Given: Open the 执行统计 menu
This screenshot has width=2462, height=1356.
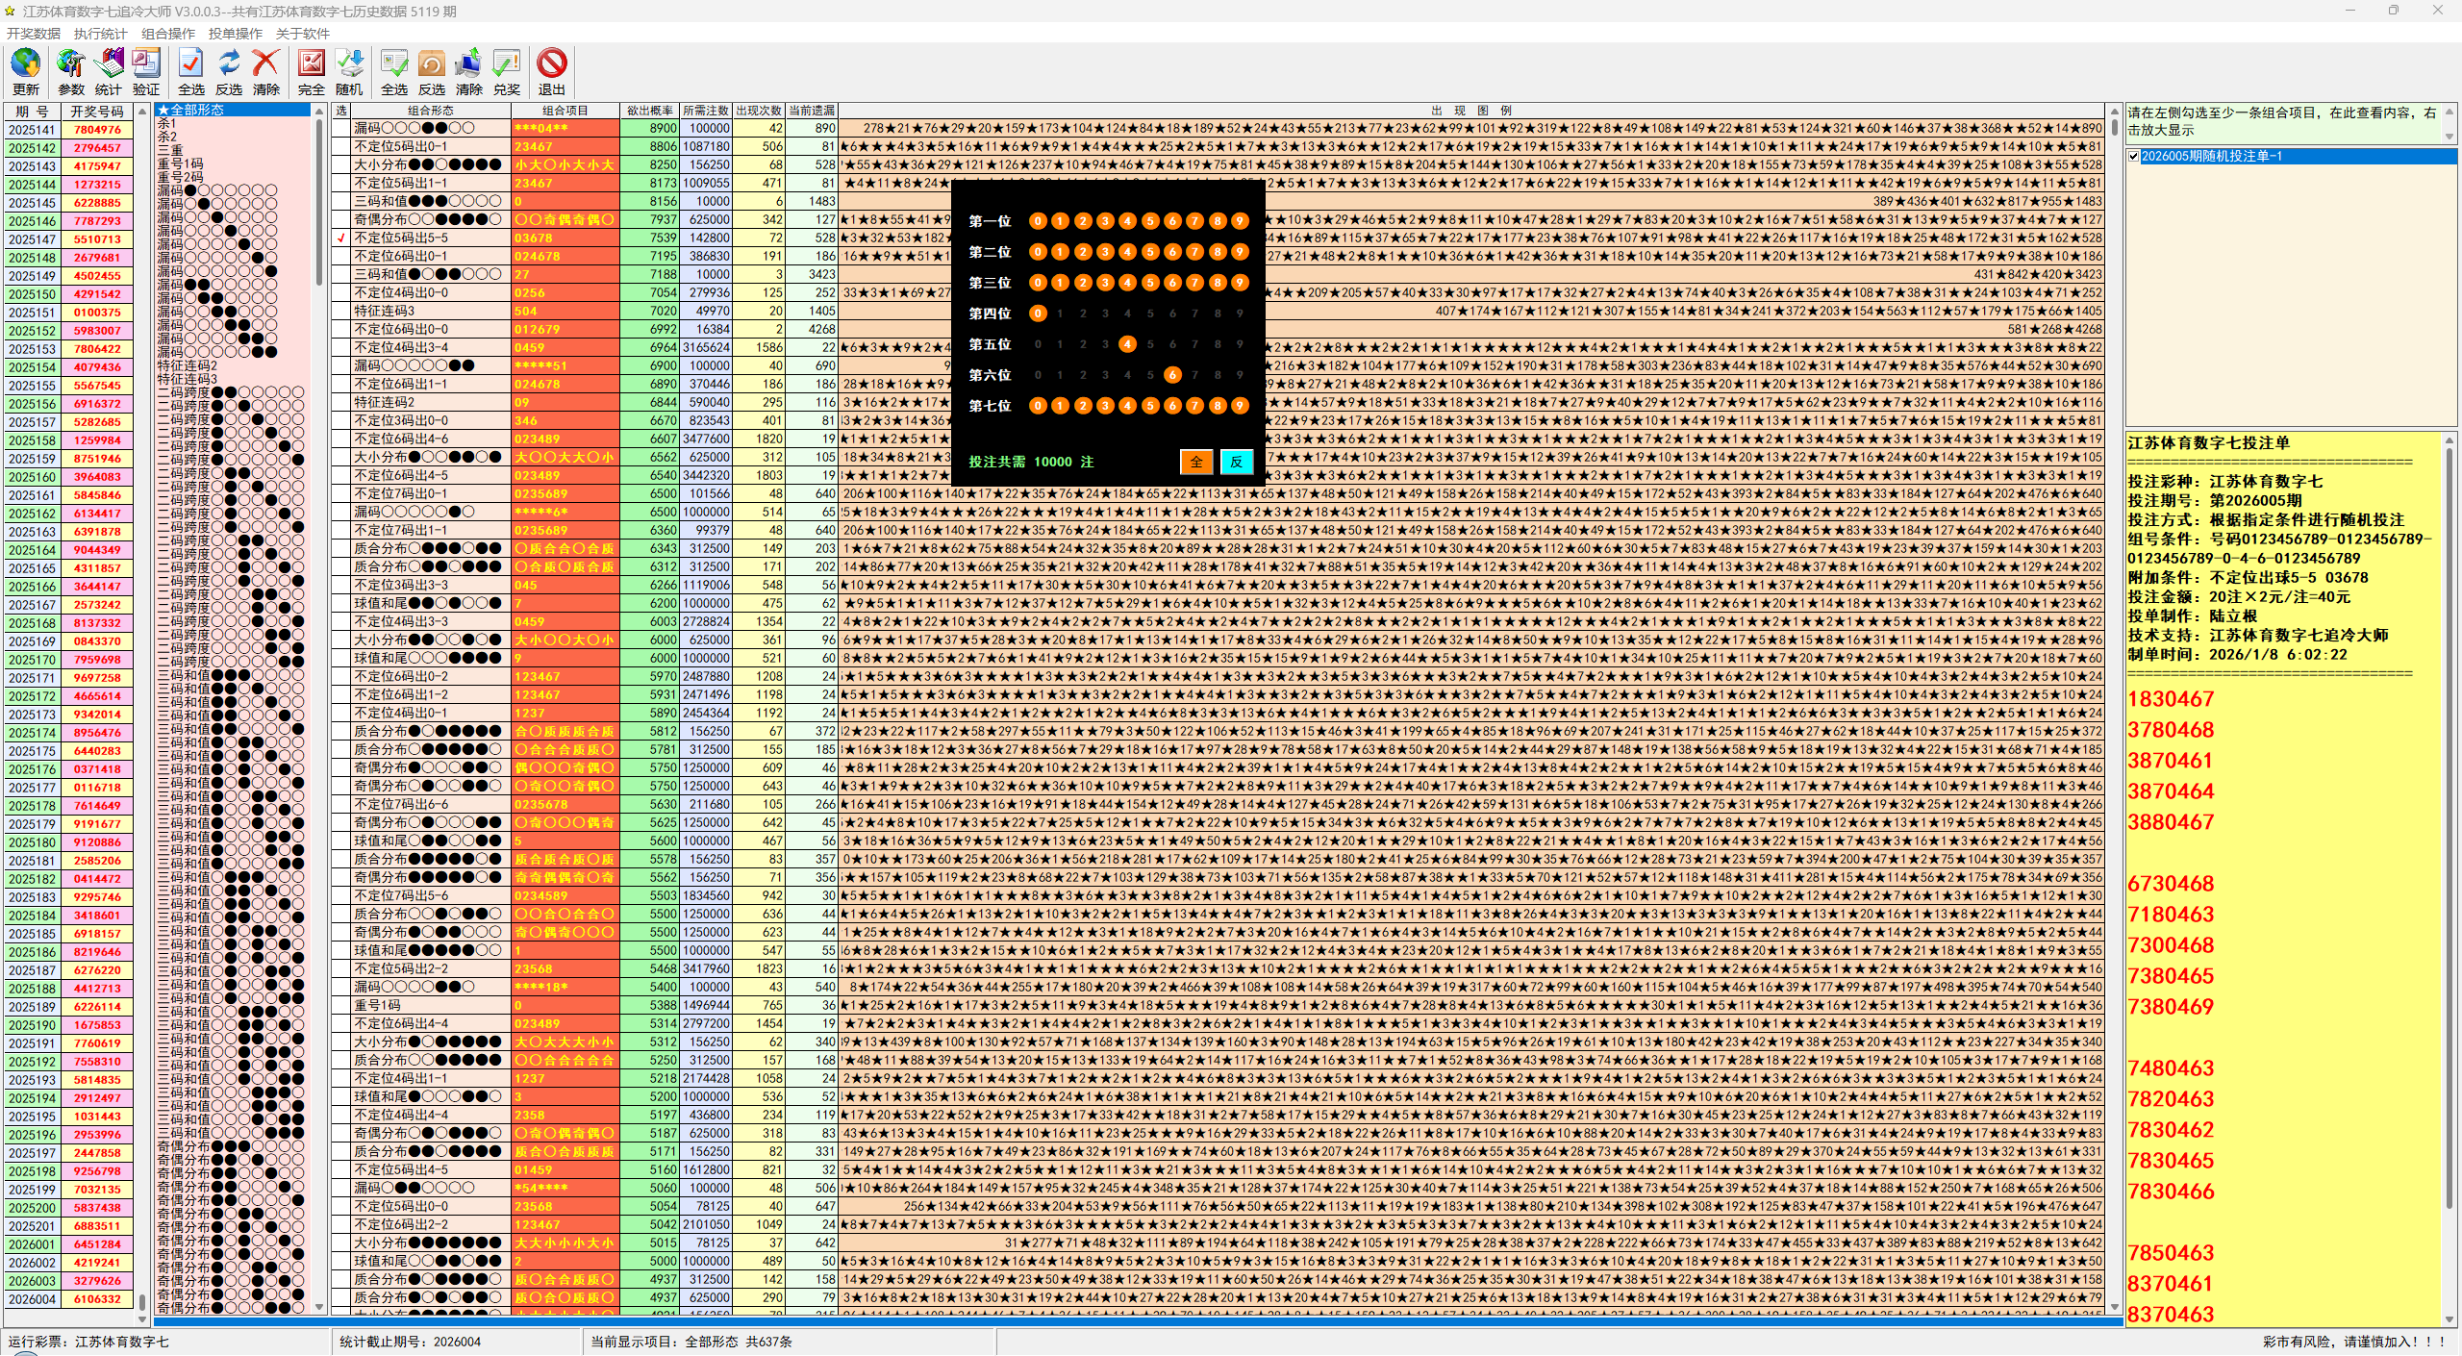Looking at the screenshot, I should (100, 34).
